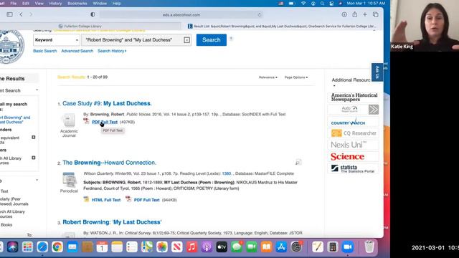Open Google Chrome from the Dock
459x258 pixels.
point(57,247)
